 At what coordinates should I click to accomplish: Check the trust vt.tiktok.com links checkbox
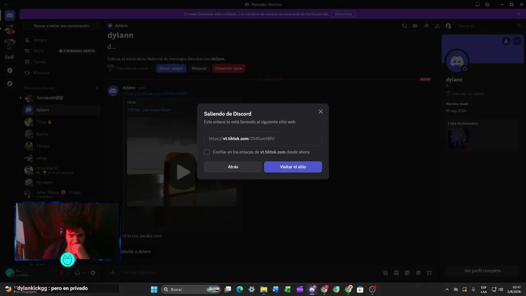click(207, 152)
